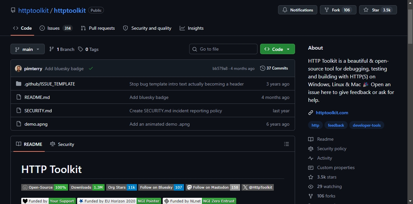Click pimterry's avatar image
Screen dimensions: 413x204
pos(18,68)
